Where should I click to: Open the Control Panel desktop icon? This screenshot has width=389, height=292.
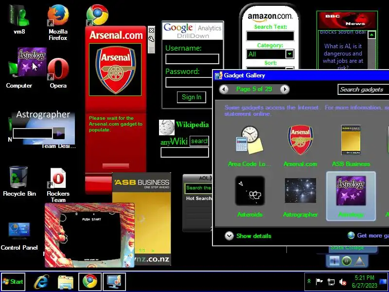pos(19,237)
